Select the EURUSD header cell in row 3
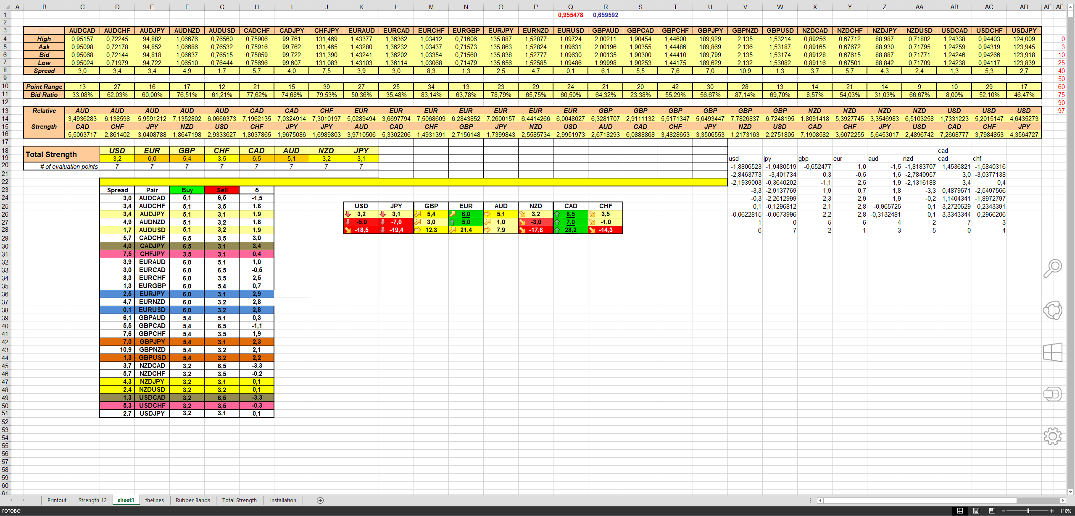Image resolution: width=1075 pixels, height=516 pixels. pos(571,31)
